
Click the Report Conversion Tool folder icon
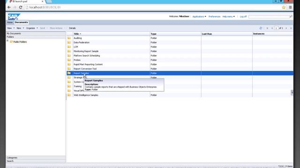coord(69,69)
